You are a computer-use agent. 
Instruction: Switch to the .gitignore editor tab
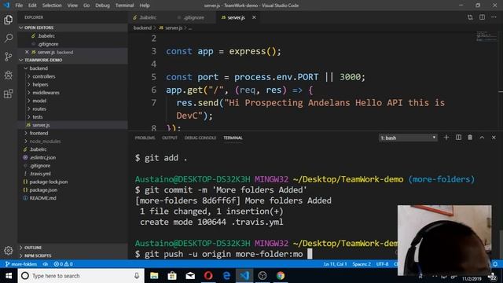(x=194, y=17)
